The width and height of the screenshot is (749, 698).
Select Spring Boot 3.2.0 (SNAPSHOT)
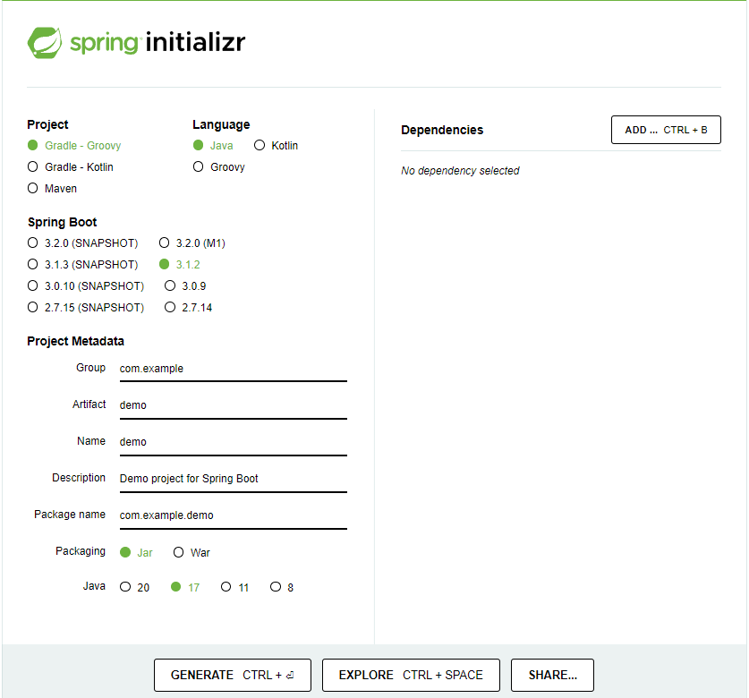click(x=82, y=243)
